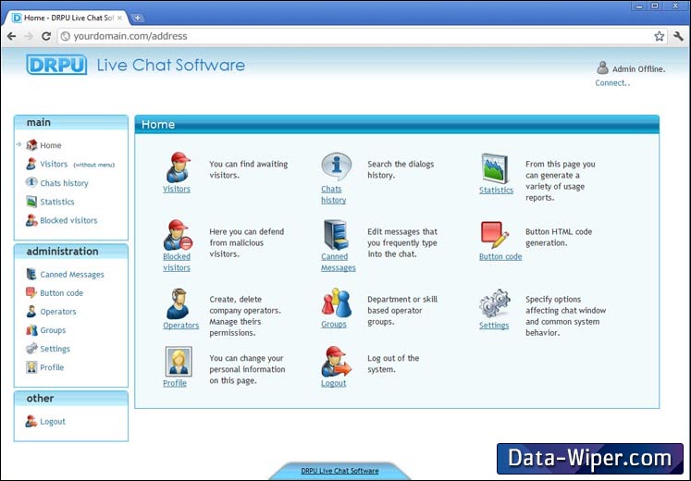Click the Visitors icon in main sidebar
The height and width of the screenshot is (481, 691).
click(31, 164)
